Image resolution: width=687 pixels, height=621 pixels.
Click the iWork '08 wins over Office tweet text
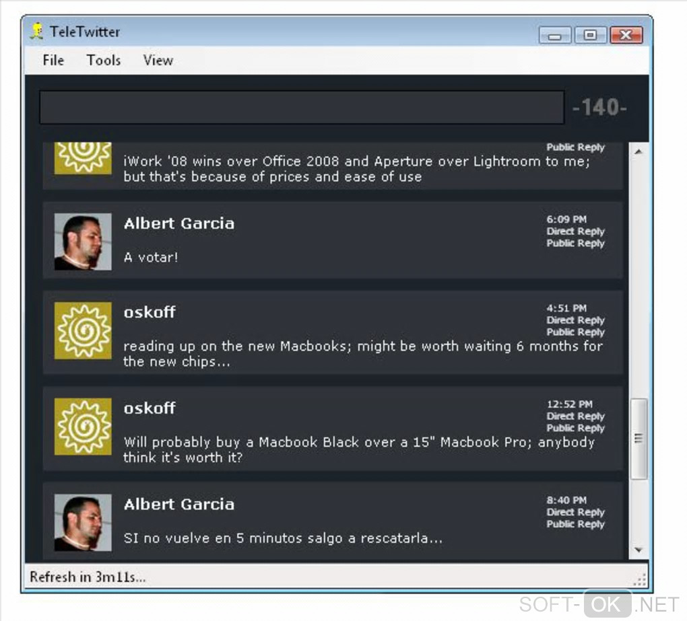point(357,169)
